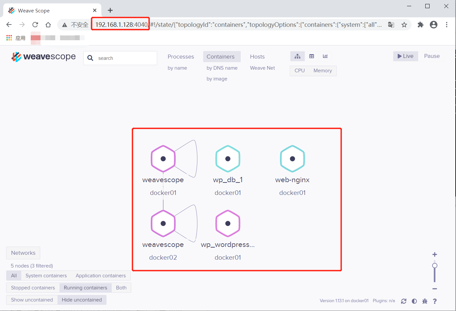Open the debug bug icon
The width and height of the screenshot is (456, 311).
(425, 301)
